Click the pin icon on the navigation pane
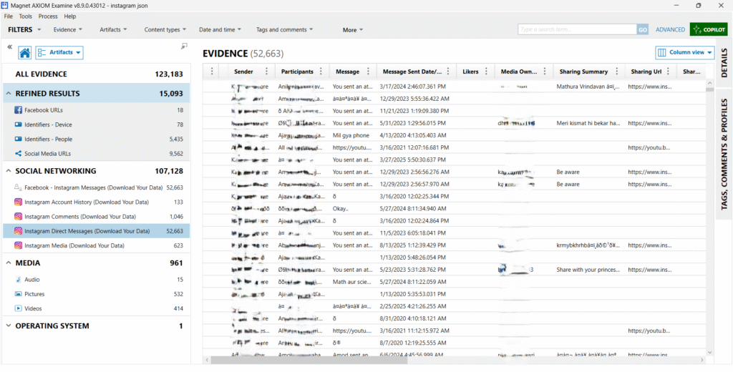 [184, 46]
